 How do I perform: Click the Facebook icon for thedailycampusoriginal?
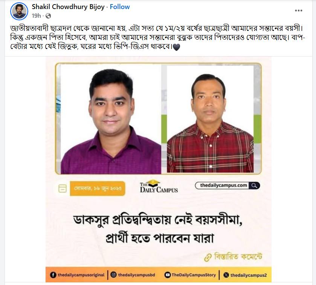[53, 275]
